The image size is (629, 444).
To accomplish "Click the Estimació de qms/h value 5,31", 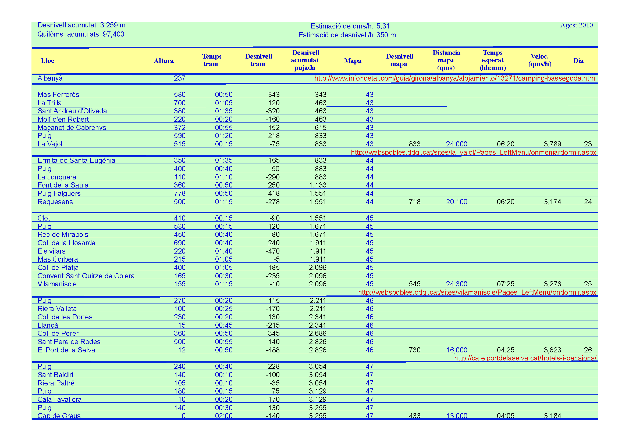I will pos(383,26).
